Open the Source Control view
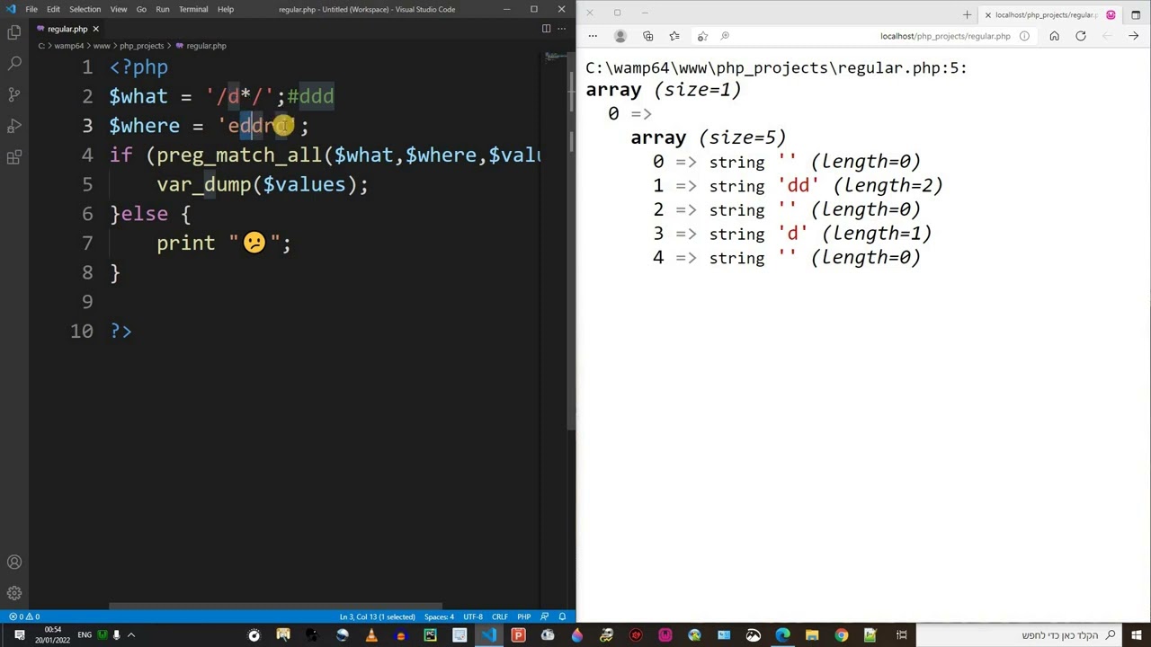Screen dimensions: 1151x647 (x=14, y=94)
